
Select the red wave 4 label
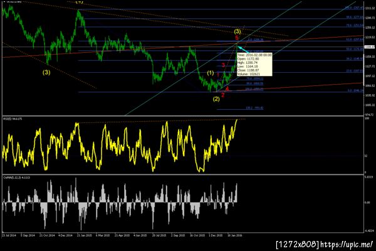coord(227,89)
